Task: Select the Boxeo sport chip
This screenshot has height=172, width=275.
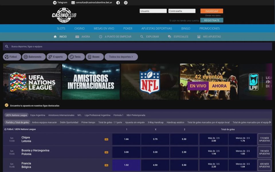Action: (x=95, y=57)
